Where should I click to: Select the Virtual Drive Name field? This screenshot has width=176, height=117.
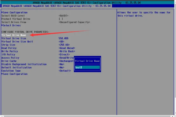pos(14,35)
